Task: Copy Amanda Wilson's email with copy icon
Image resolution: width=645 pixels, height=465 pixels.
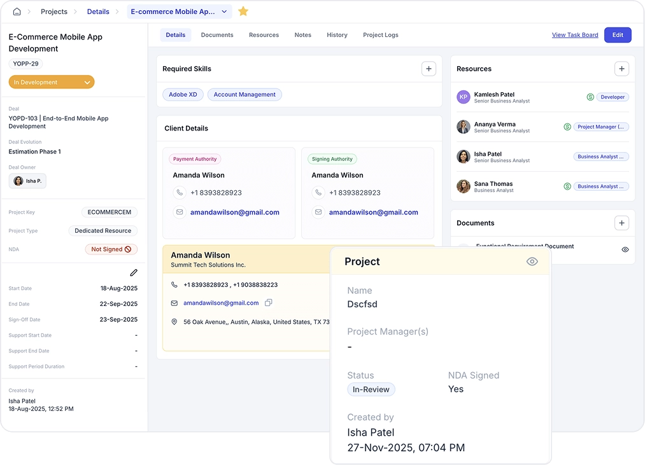Action: coord(268,303)
